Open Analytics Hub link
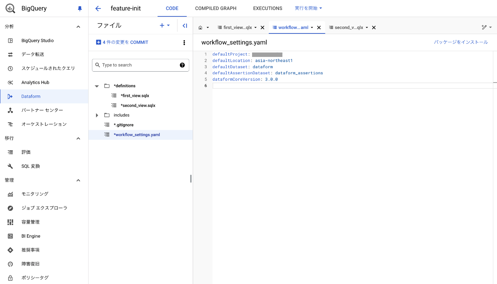Screen dimensions: 497x284 click(35, 83)
